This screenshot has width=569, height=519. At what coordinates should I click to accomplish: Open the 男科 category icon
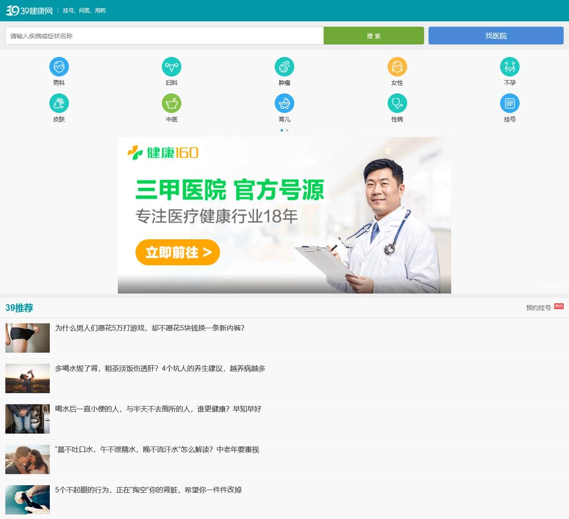coord(59,67)
